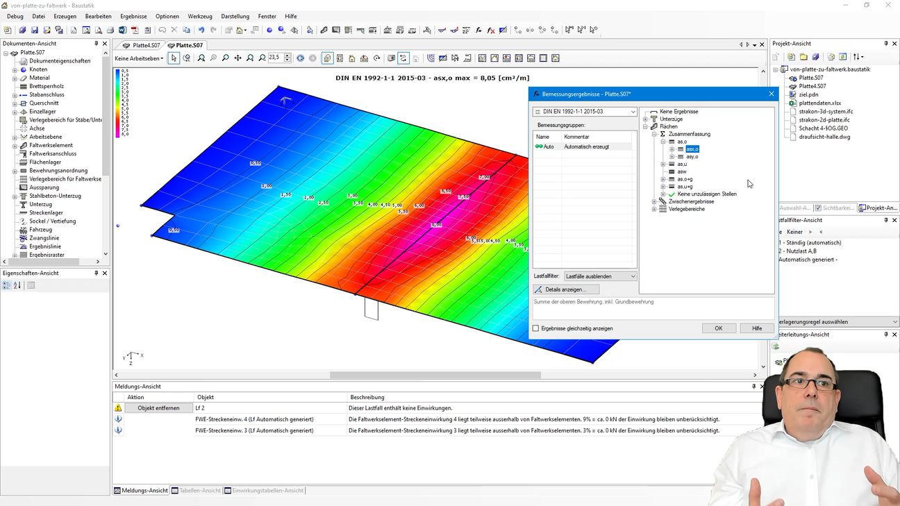The width and height of the screenshot is (900, 506).
Task: Click the PDF export icon in the toolbar
Action: tap(135, 31)
